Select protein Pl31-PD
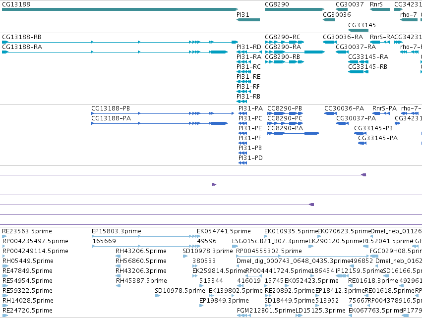The width and height of the screenshot is (422, 318). [x=243, y=163]
